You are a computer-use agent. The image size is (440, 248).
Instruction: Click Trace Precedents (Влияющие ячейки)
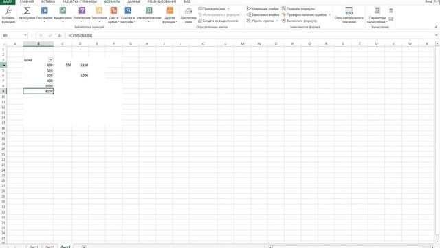pyautogui.click(x=263, y=9)
